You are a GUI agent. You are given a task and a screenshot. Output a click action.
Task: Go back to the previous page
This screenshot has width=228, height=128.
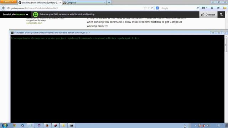point(4,8)
